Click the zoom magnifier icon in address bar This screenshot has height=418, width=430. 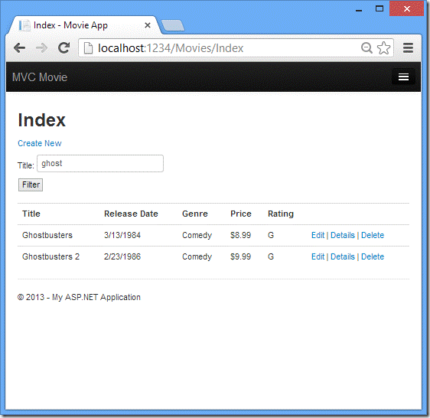(366, 48)
